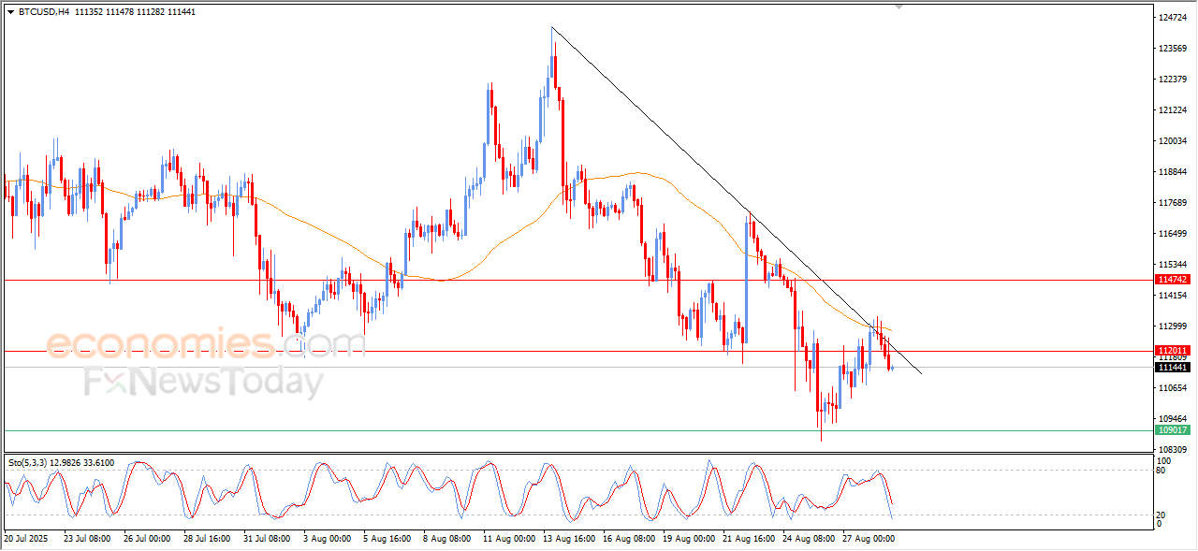Click the 23 Jul 08:00 time label
The image size is (1198, 551).
[87, 539]
